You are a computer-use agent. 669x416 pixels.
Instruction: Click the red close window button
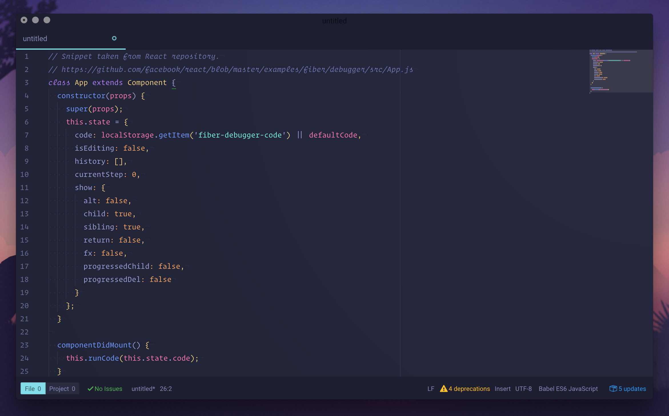click(24, 20)
